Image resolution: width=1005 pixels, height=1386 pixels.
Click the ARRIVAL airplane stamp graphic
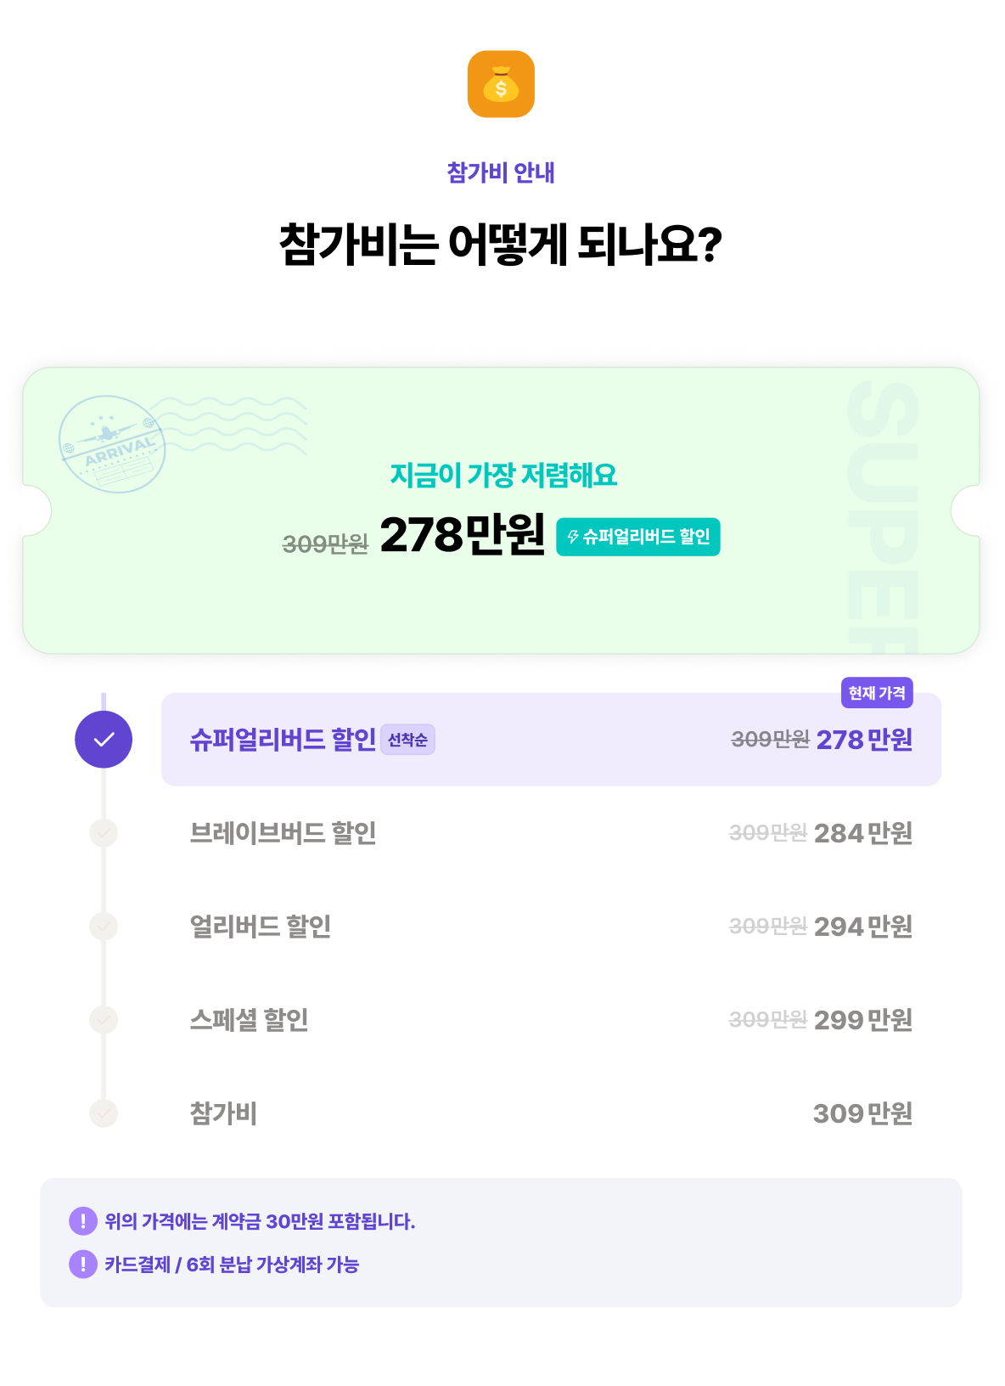pyautogui.click(x=112, y=444)
